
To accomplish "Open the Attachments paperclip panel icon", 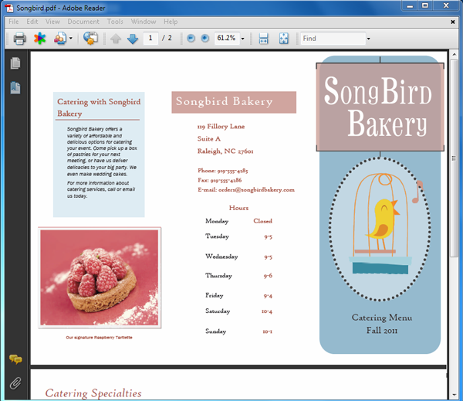I will 15,383.
